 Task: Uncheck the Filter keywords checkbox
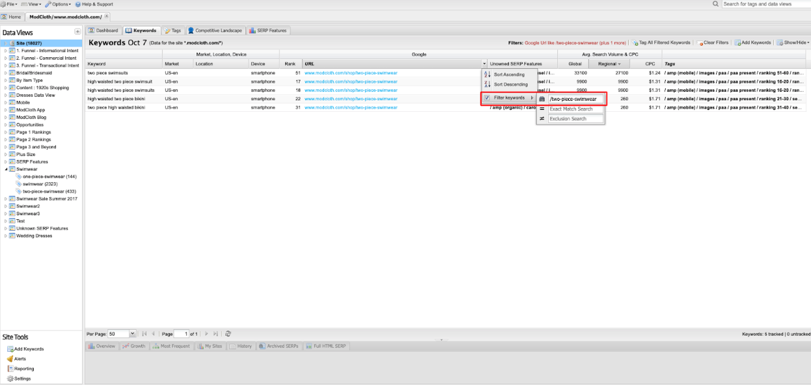pyautogui.click(x=488, y=98)
